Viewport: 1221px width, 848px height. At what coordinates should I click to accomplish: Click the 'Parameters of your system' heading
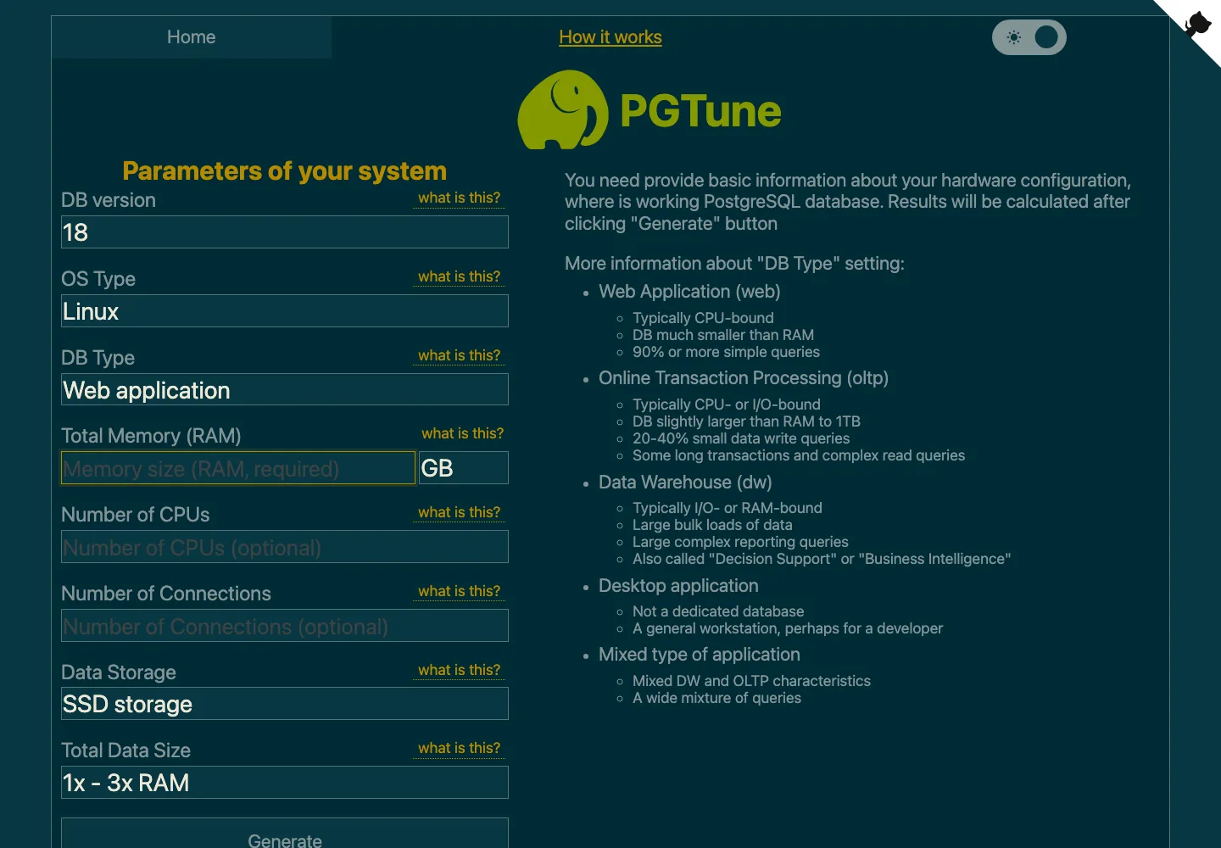[x=285, y=171]
